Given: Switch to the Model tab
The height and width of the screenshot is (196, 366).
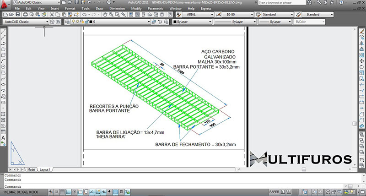Looking at the screenshot, I should coord(31,169).
